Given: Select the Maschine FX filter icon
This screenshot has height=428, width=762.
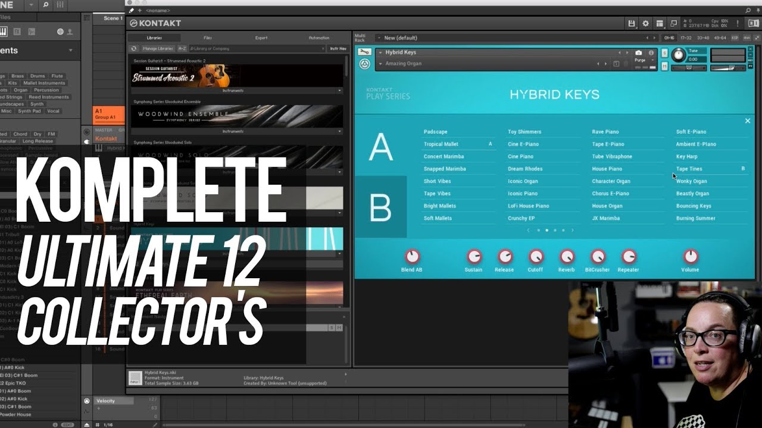Looking at the screenshot, I should 17,32.
